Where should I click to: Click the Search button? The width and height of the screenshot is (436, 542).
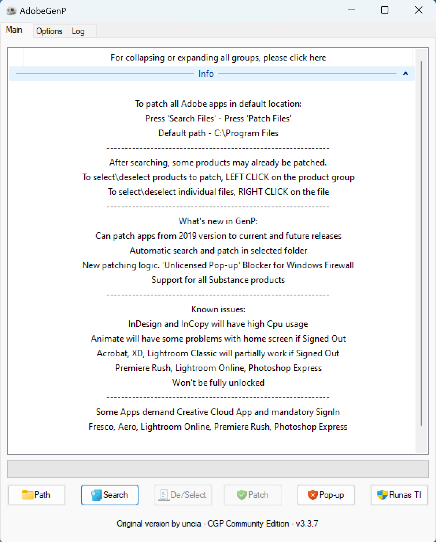110,495
